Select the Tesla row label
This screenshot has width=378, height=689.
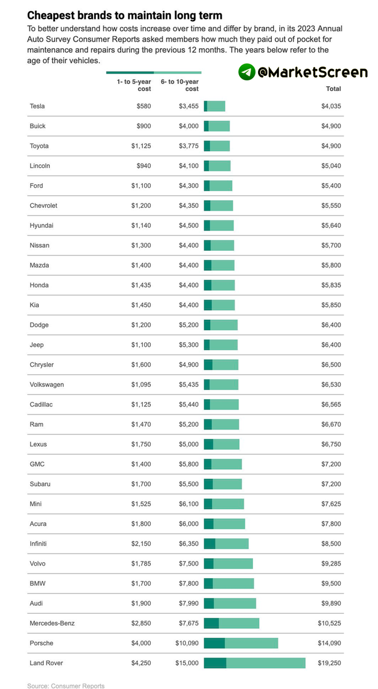[37, 106]
